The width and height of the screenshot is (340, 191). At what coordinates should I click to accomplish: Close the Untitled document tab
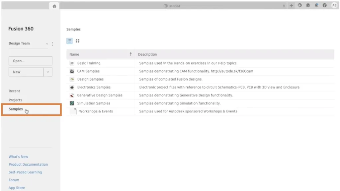pyautogui.click(x=284, y=6)
